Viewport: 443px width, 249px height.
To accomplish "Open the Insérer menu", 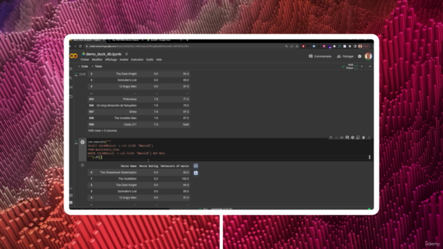I will click(124, 60).
